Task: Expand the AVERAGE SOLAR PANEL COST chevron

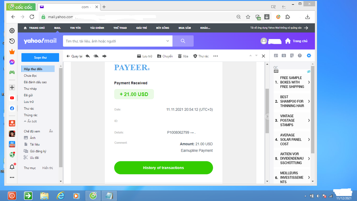Action: pos(309,139)
